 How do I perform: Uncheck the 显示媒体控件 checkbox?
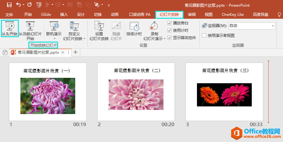tap(169, 38)
